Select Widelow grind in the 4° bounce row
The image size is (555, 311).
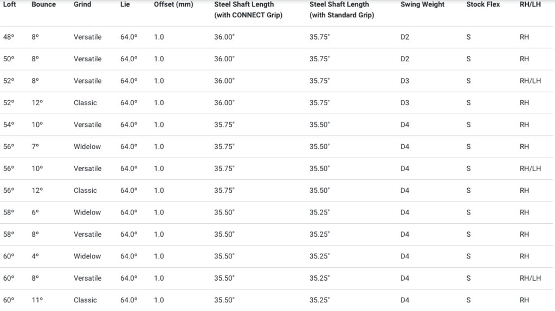pos(87,256)
